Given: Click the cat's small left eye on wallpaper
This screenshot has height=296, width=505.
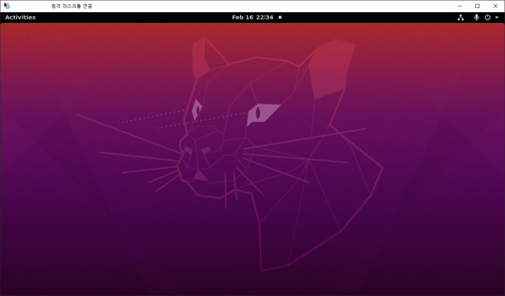Looking at the screenshot, I should point(197,110).
